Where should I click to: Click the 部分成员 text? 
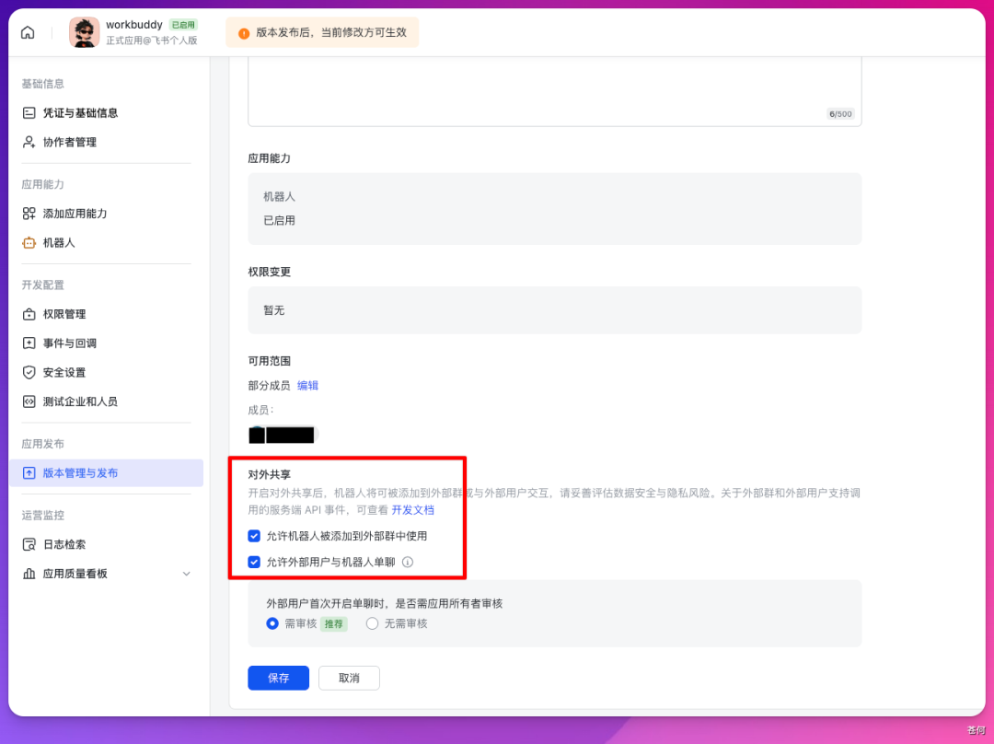(x=269, y=386)
